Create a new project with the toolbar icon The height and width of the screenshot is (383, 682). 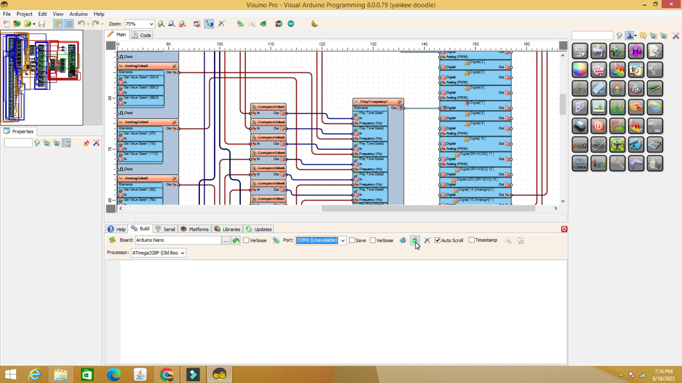coord(6,24)
